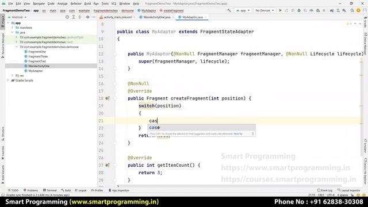Open the No Devices dropdown

click(264, 10)
